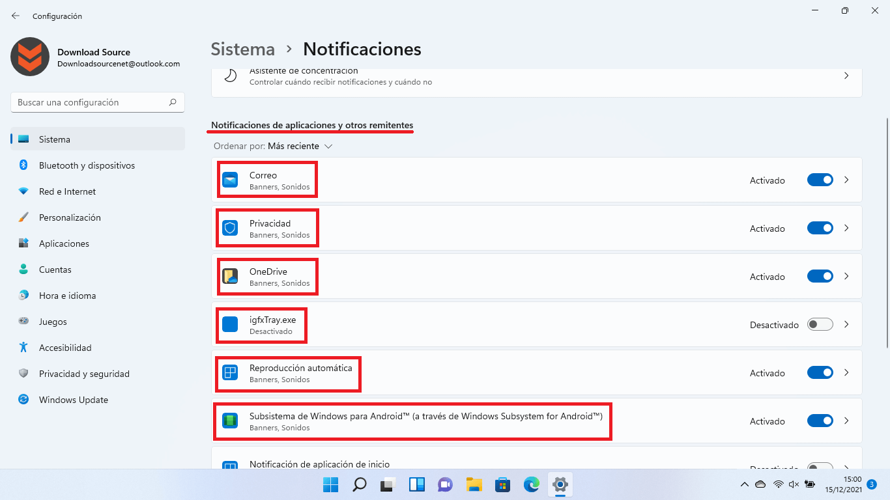Disable OneDrive notifications toggle
890x500 pixels.
820,277
